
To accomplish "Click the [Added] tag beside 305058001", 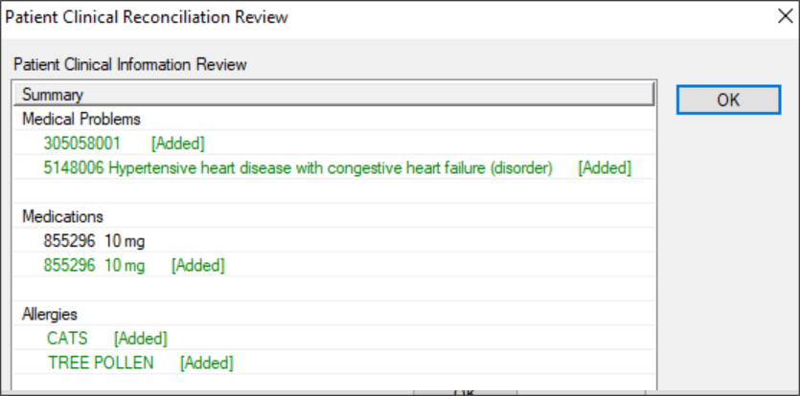I will click(178, 143).
